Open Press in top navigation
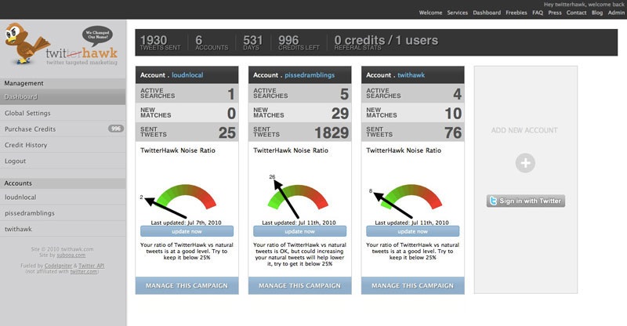The width and height of the screenshot is (627, 326). (555, 13)
